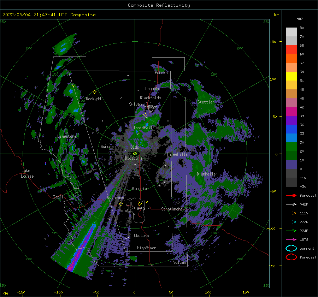318x297 pixels.
Task: Click the Airdrie city label
Action: tap(139, 189)
